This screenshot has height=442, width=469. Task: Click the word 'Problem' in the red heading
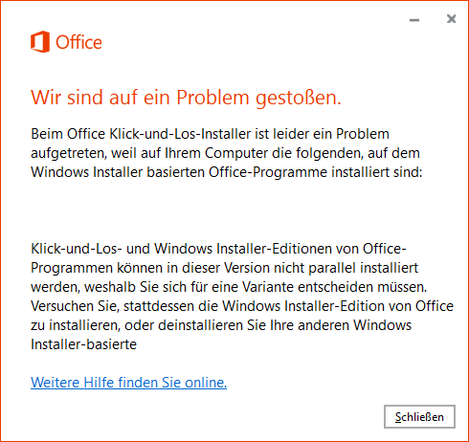click(x=212, y=98)
